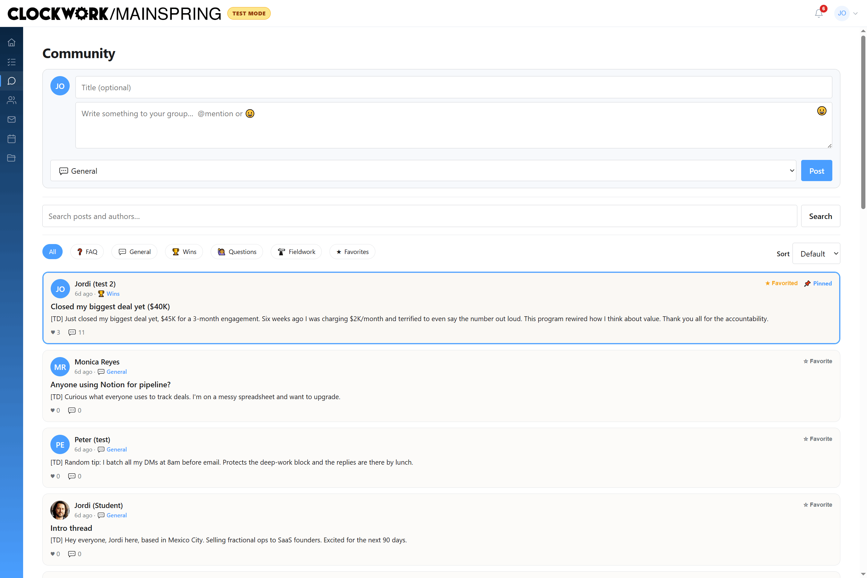
Task: Open the Intro thread post title
Action: coord(71,528)
